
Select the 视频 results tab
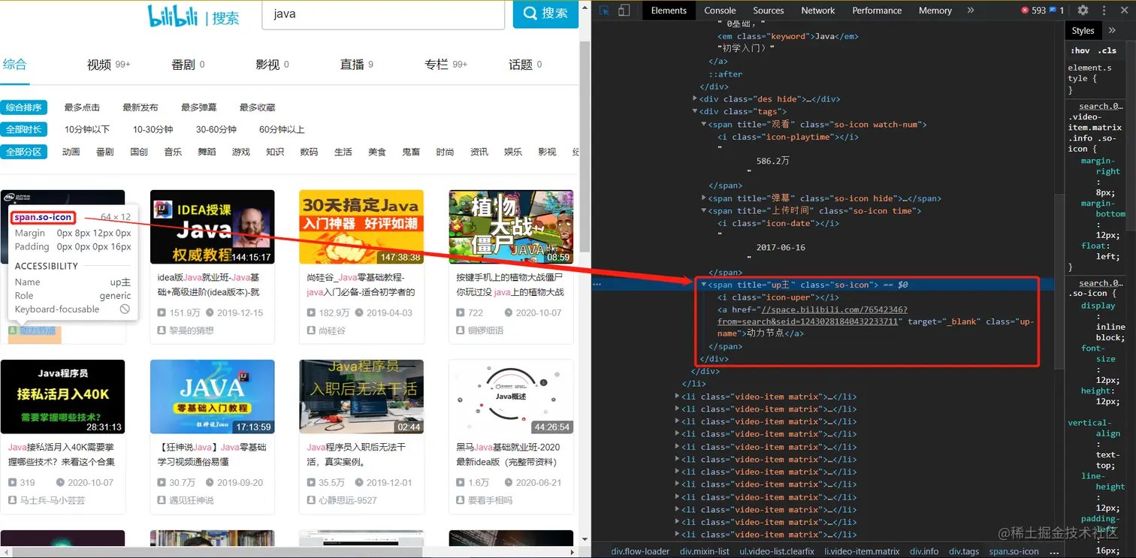(108, 65)
